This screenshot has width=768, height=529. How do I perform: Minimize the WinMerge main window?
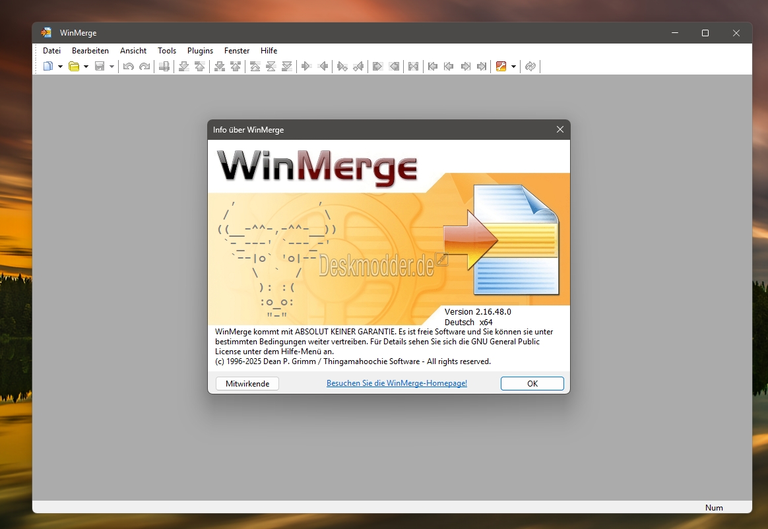(x=675, y=33)
